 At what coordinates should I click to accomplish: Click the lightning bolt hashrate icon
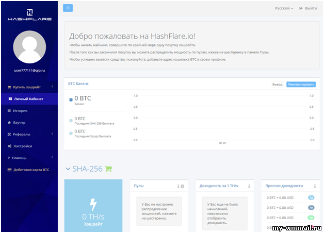[x=93, y=205]
